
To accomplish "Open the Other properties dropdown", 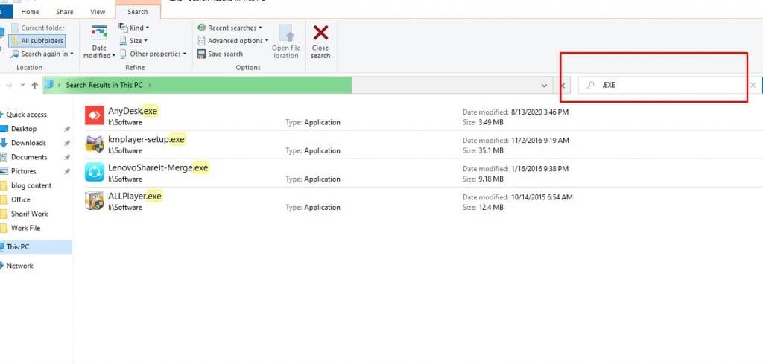I will pyautogui.click(x=153, y=54).
